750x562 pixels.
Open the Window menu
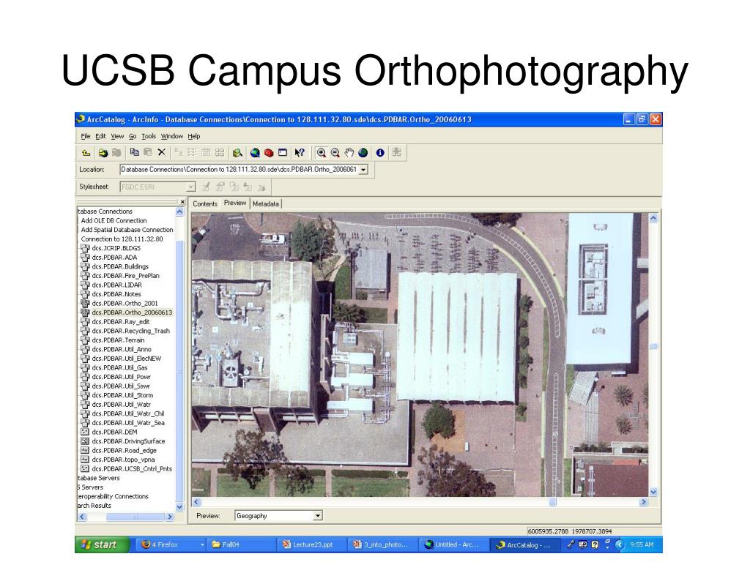[x=171, y=136]
